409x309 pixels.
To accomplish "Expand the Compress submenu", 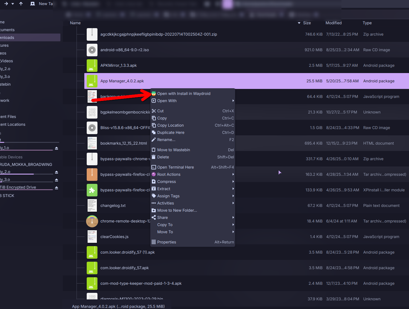I will tap(193, 181).
